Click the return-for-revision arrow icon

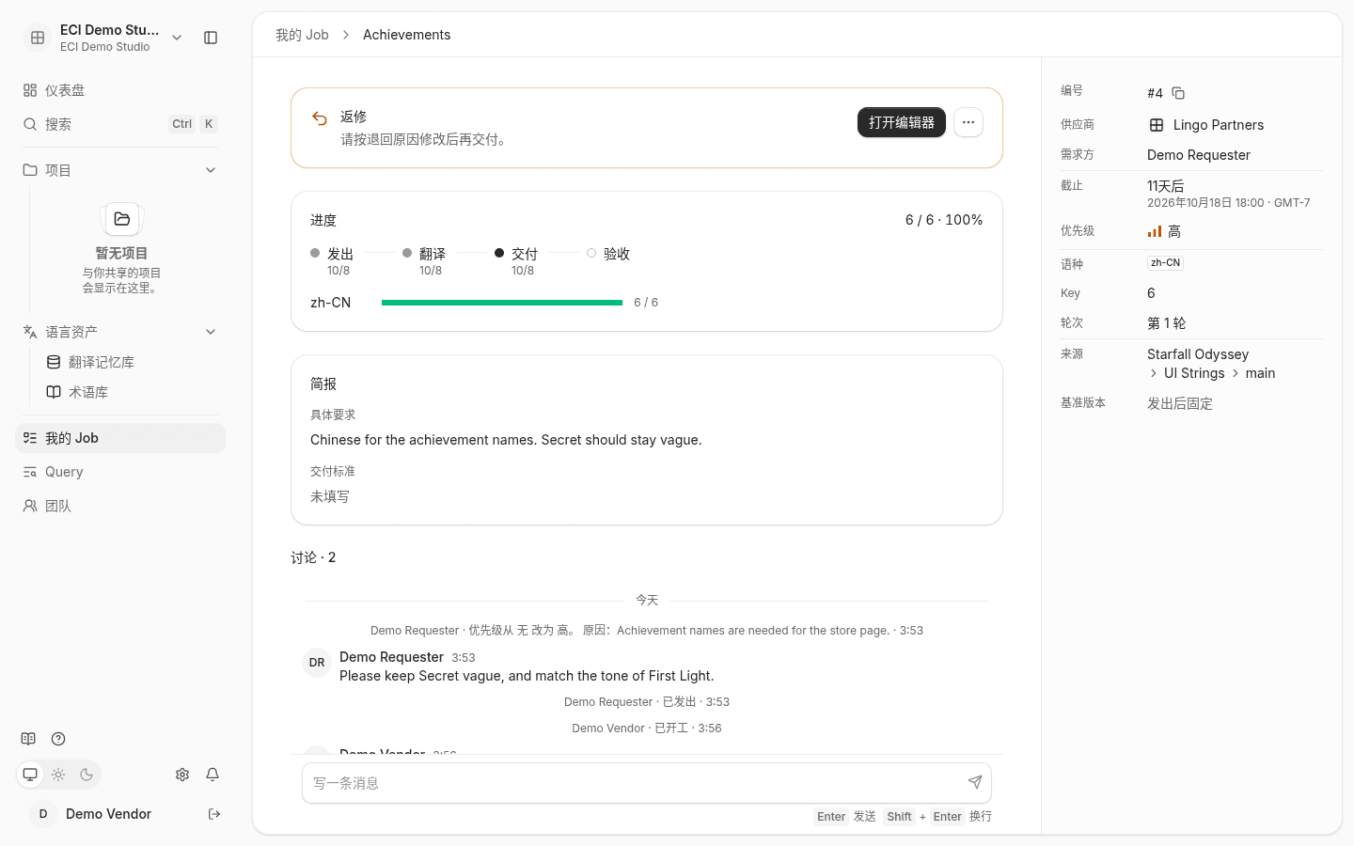tap(320, 118)
